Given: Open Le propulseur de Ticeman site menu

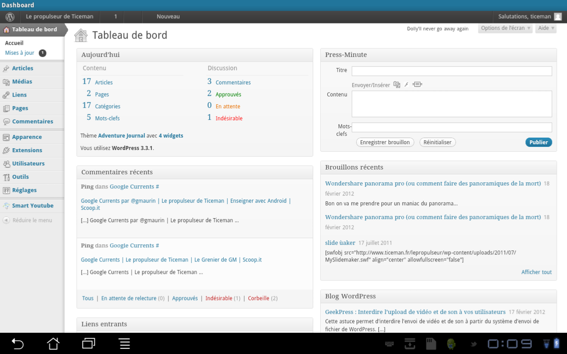Looking at the screenshot, I should pos(60,17).
